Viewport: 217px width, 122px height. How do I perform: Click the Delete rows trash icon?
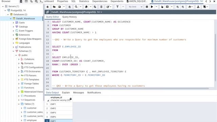[x=101, y=7]
